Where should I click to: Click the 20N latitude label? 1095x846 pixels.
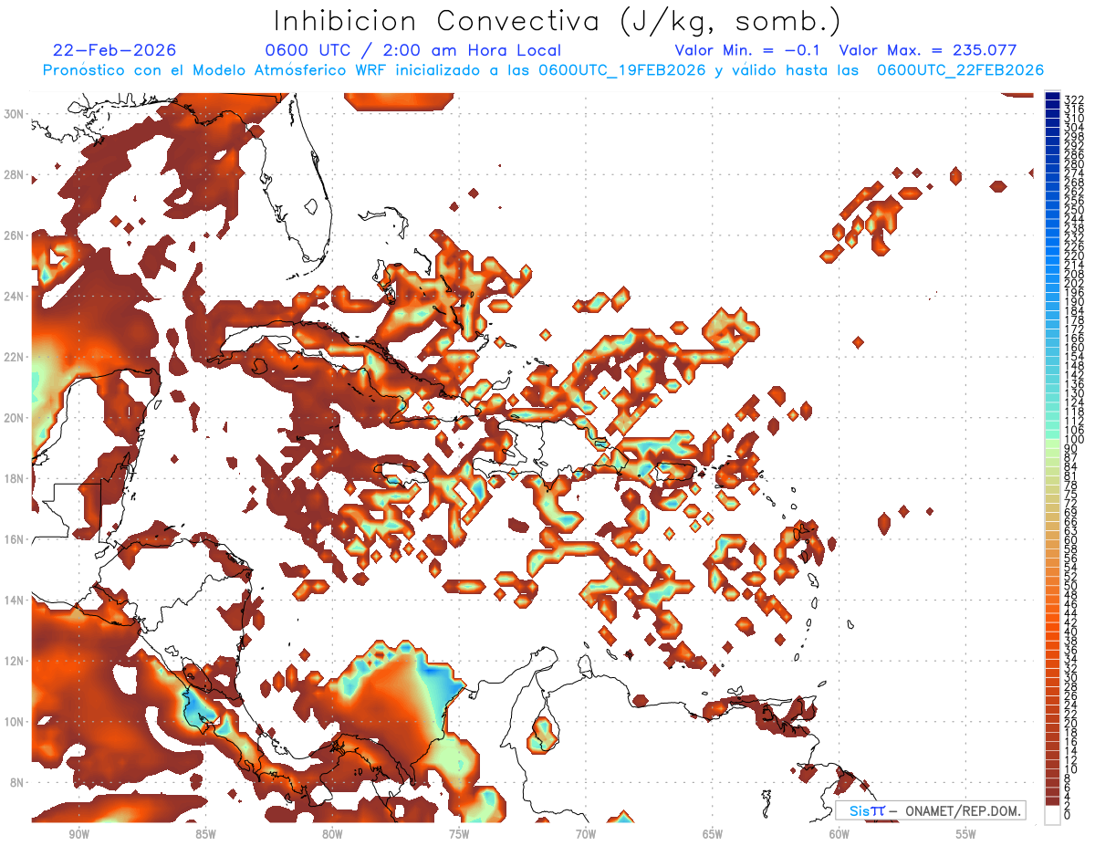15,417
